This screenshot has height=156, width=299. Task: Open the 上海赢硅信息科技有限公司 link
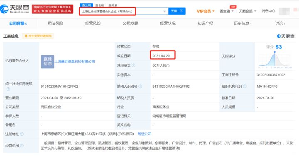(x=75, y=62)
